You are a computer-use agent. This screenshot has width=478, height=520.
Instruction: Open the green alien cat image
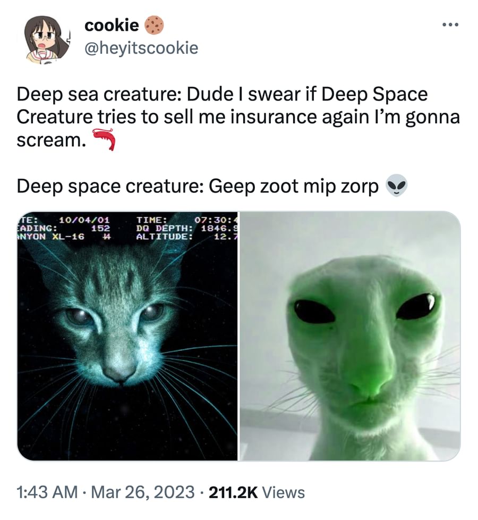coord(350,336)
